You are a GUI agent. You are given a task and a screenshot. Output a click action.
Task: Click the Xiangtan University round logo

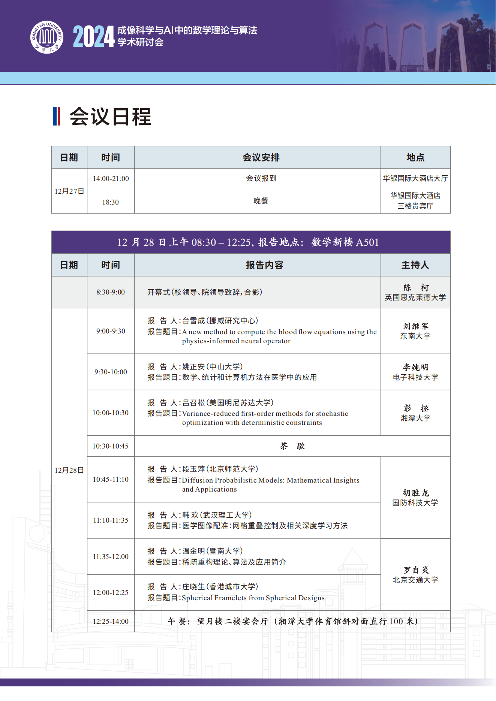coord(46,37)
